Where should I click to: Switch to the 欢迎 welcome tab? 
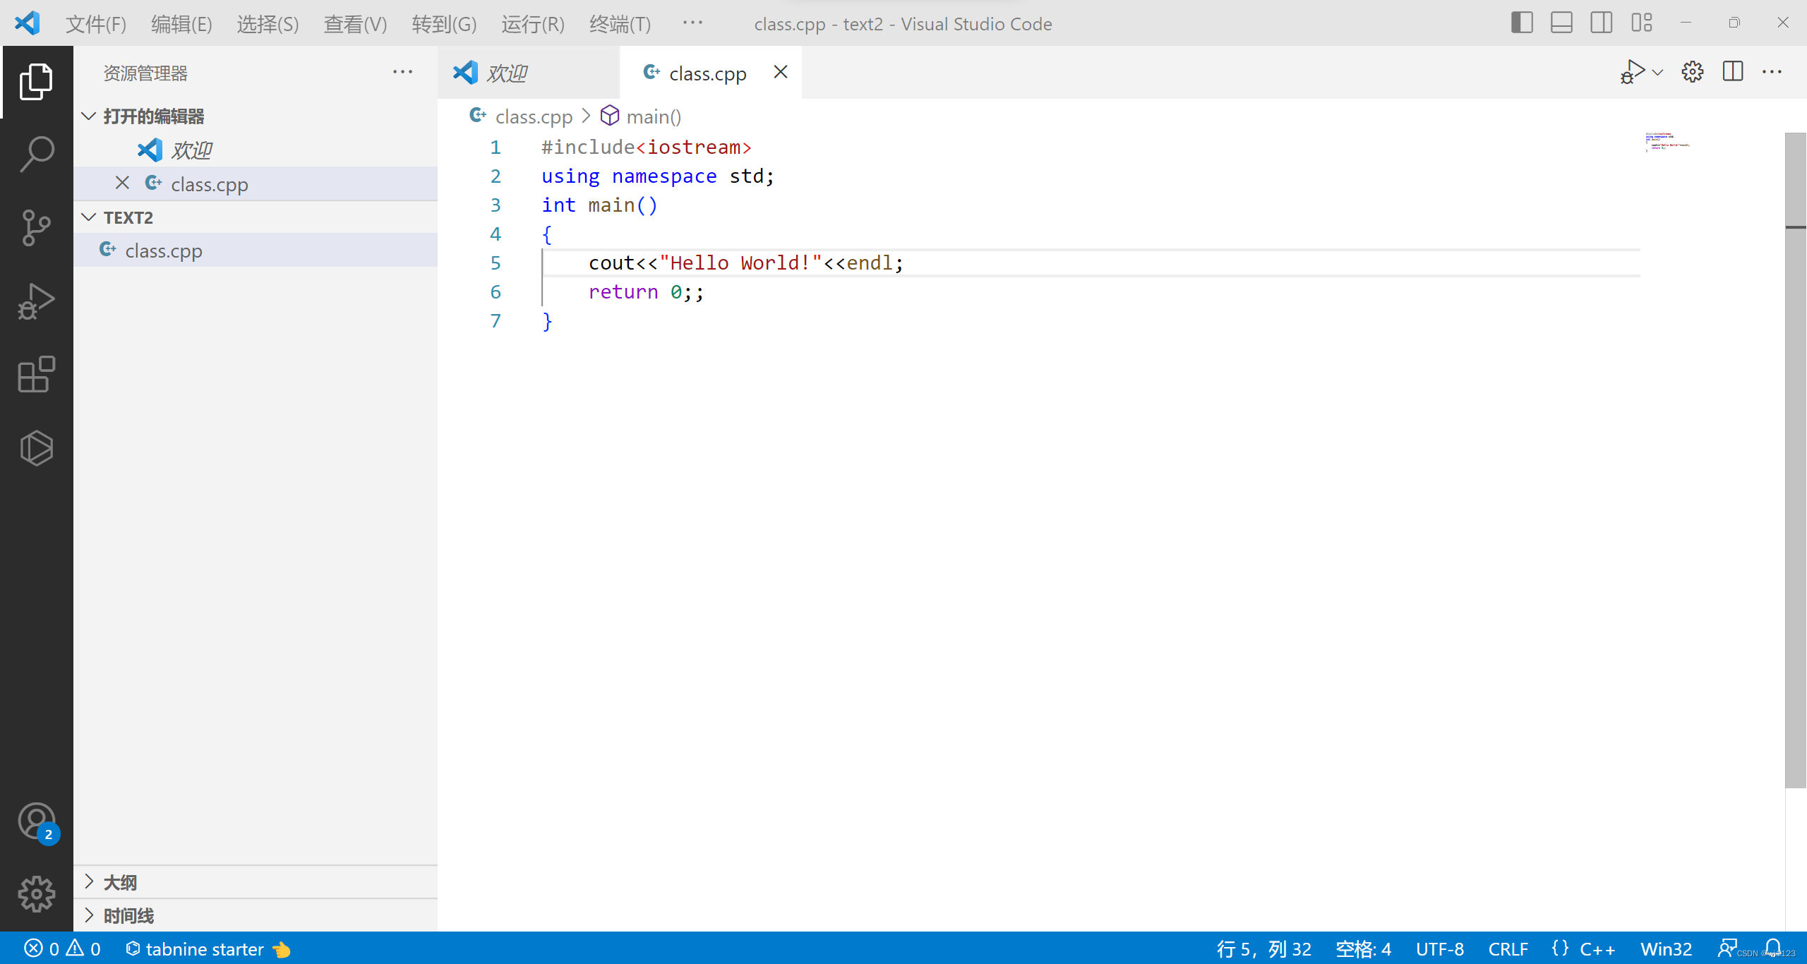click(x=507, y=73)
